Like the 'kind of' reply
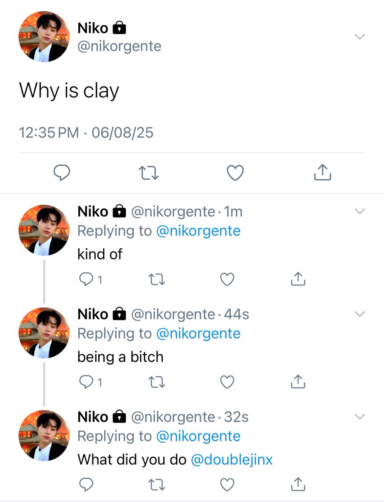 (x=227, y=279)
